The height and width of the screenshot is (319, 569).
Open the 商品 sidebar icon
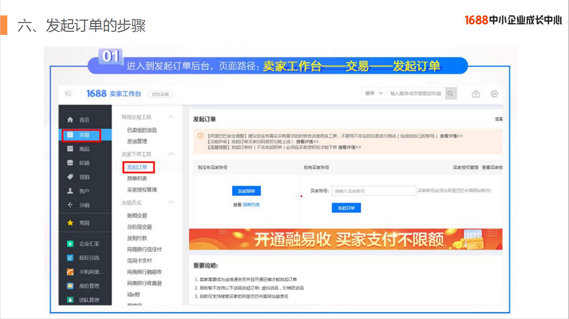[x=70, y=149]
